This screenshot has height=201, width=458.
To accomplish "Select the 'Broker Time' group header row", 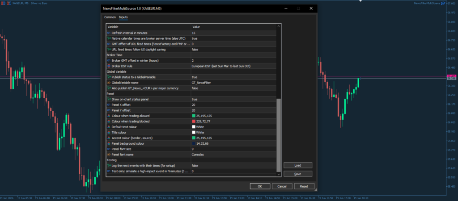I will pyautogui.click(x=191, y=55).
